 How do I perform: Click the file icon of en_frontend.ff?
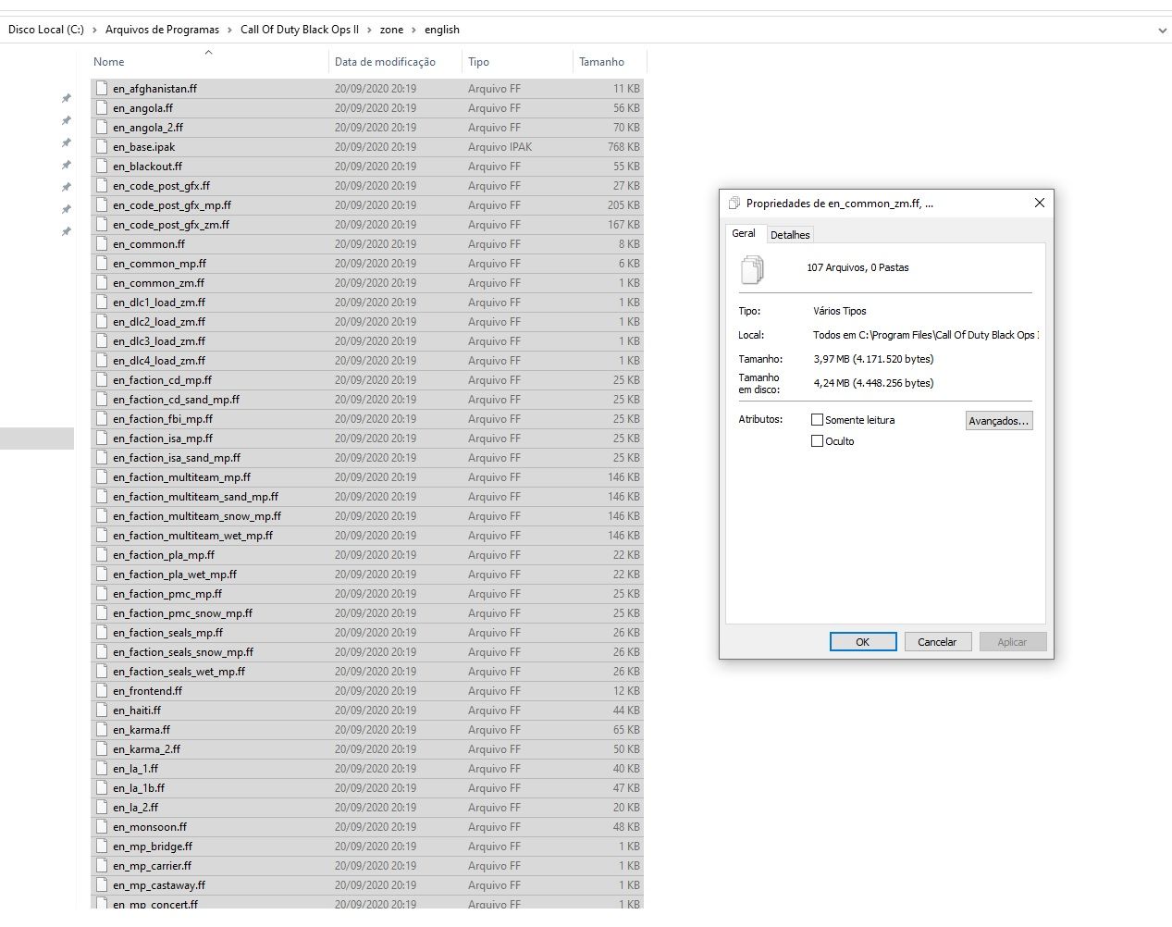102,691
